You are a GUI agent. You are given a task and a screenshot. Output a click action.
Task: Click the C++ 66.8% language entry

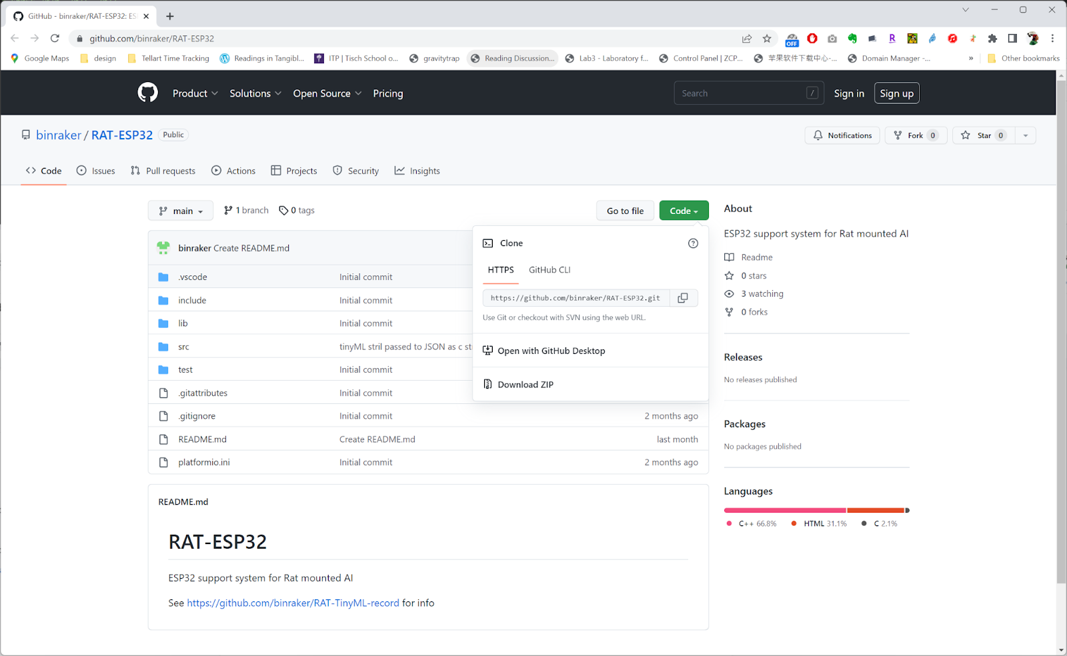click(752, 523)
